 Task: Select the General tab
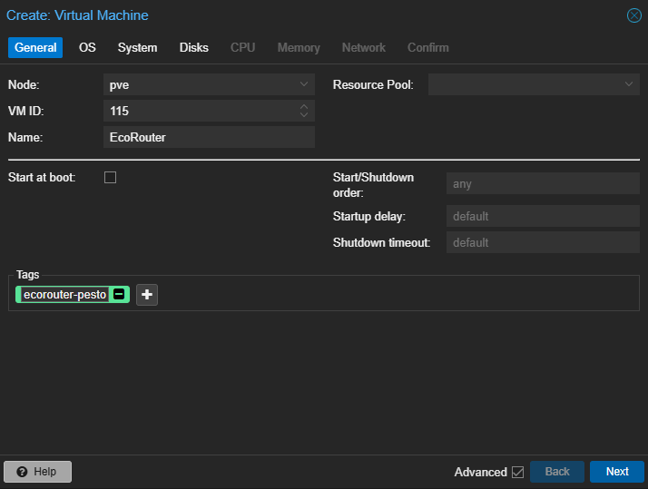click(x=35, y=47)
